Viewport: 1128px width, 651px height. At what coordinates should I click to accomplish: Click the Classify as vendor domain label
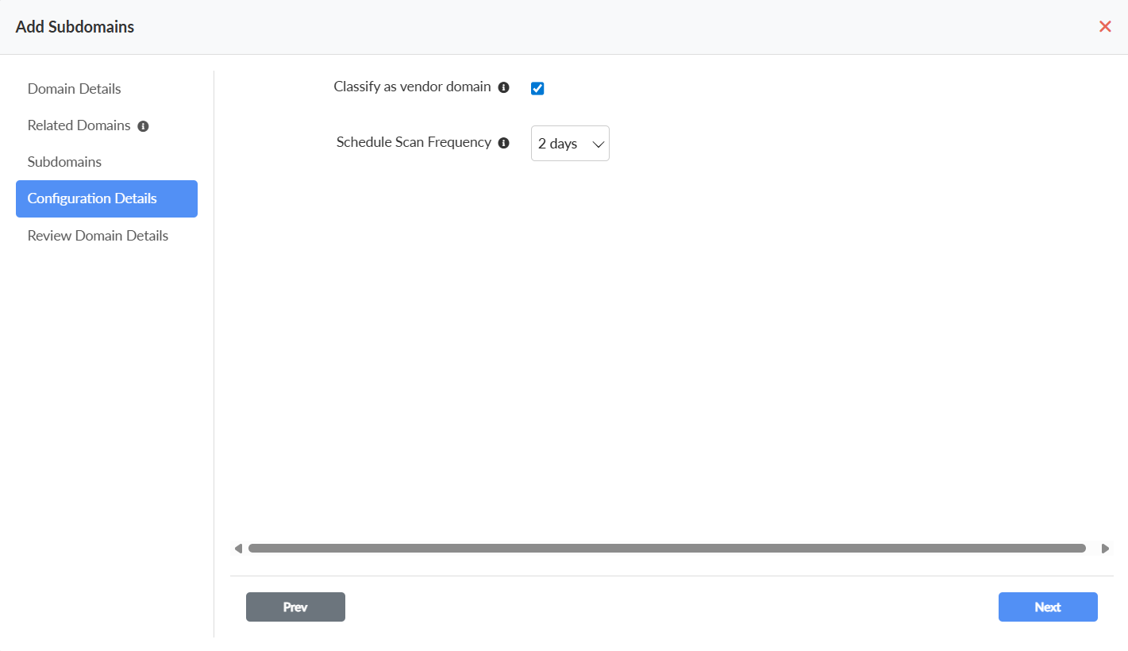click(412, 87)
